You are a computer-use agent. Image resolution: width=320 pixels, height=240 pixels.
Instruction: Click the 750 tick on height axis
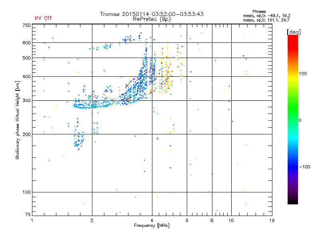point(26,25)
